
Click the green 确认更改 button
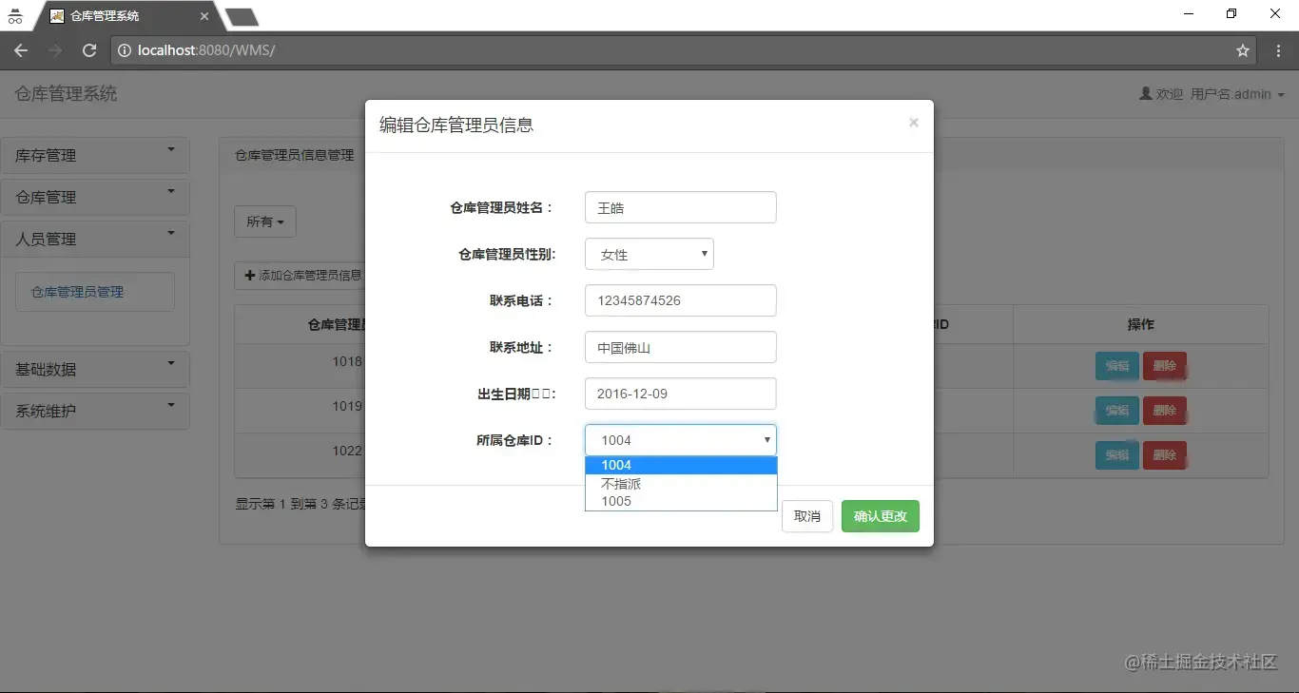(x=881, y=516)
